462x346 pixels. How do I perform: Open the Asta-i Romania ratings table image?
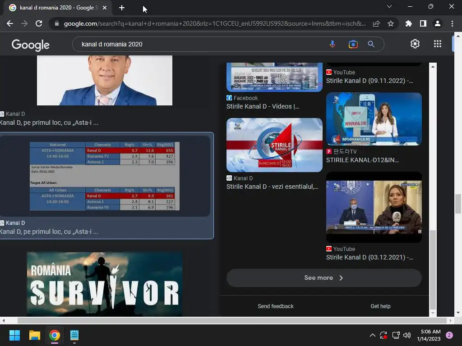click(105, 176)
